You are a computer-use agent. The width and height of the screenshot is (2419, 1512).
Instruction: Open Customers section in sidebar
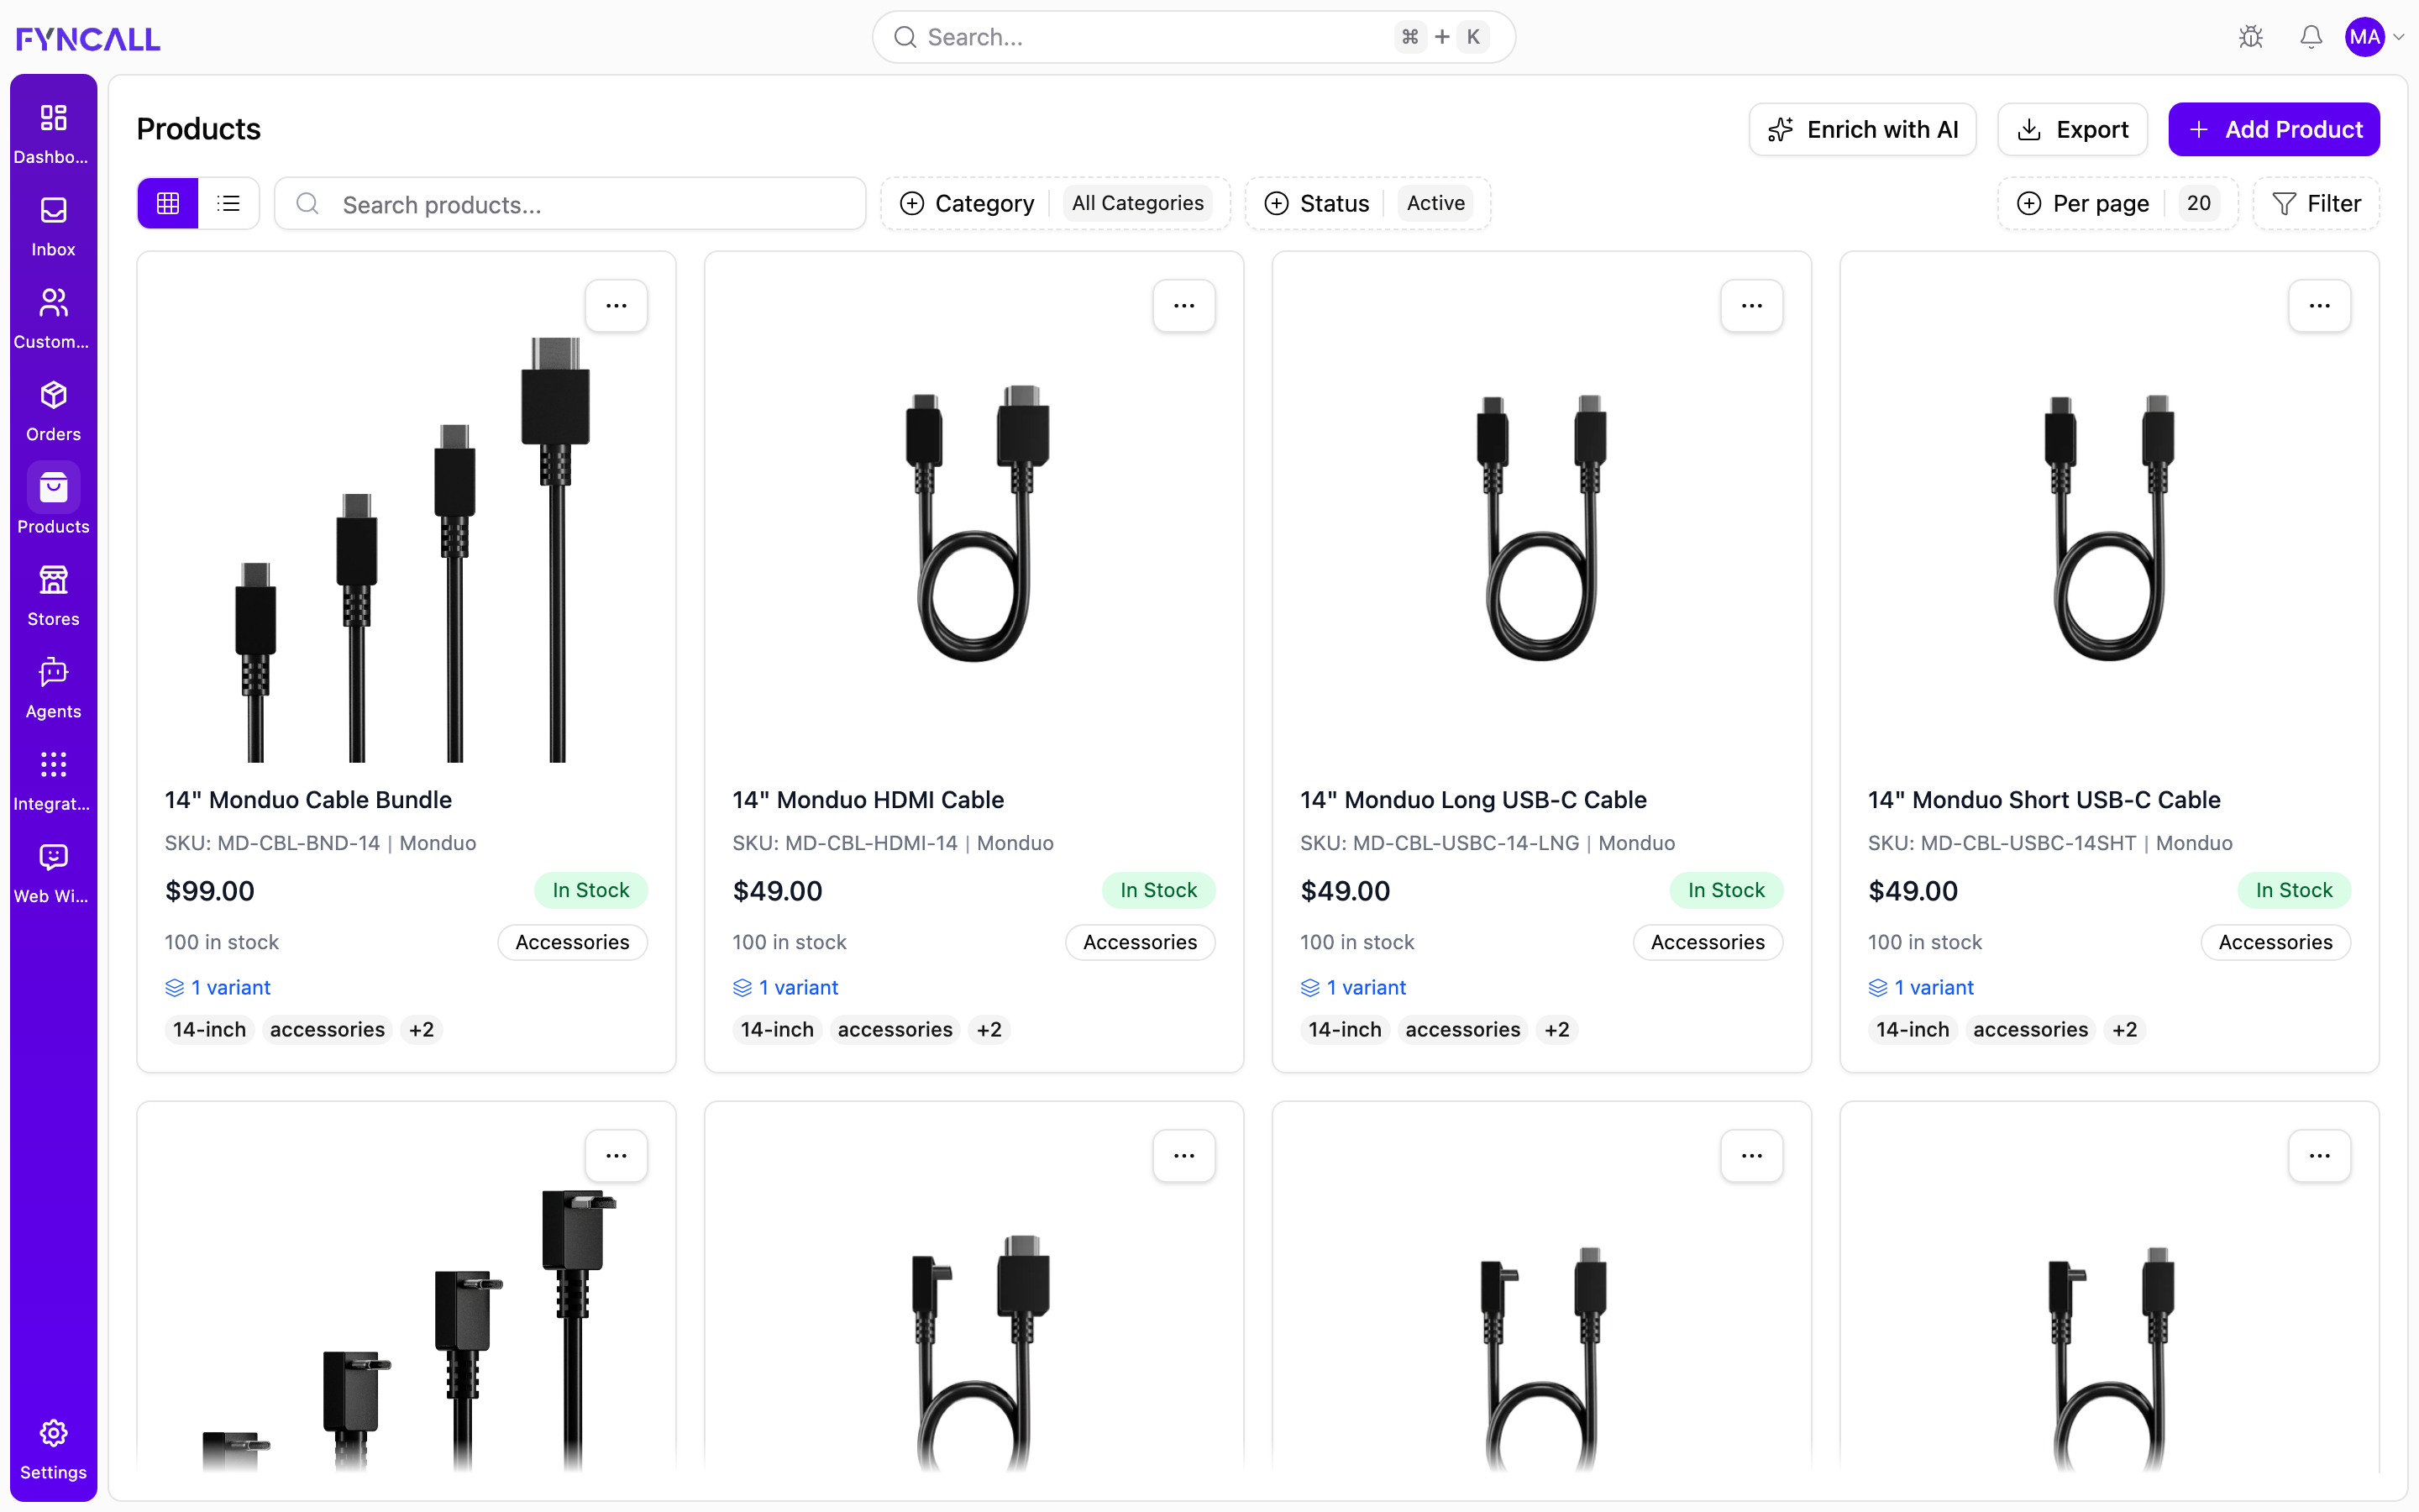tap(53, 319)
